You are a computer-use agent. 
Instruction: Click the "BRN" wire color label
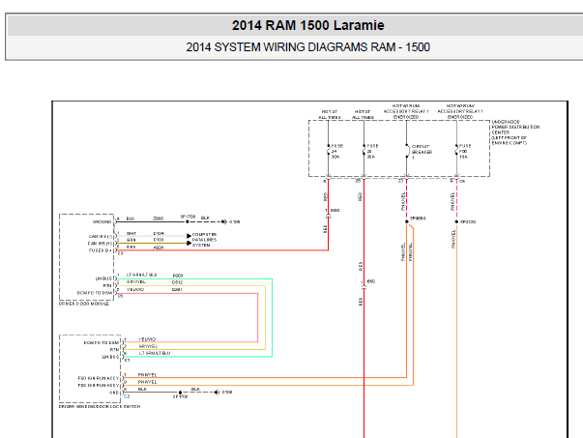131,240
